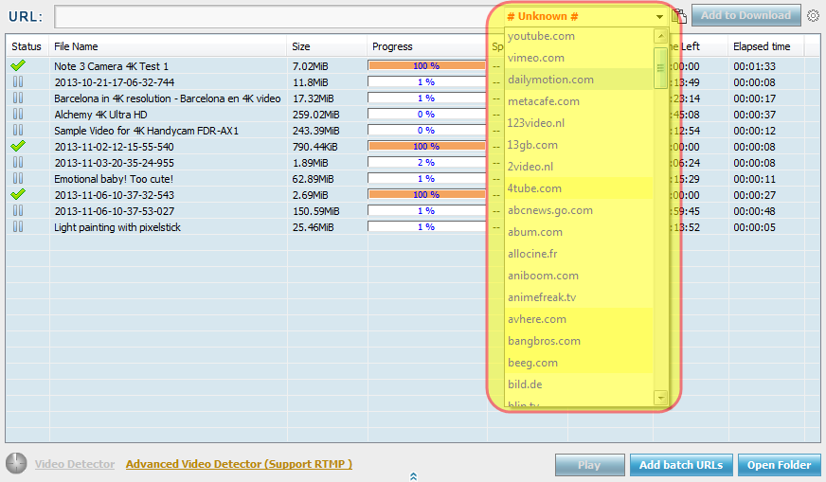Sort by the File Name column header

(x=168, y=46)
